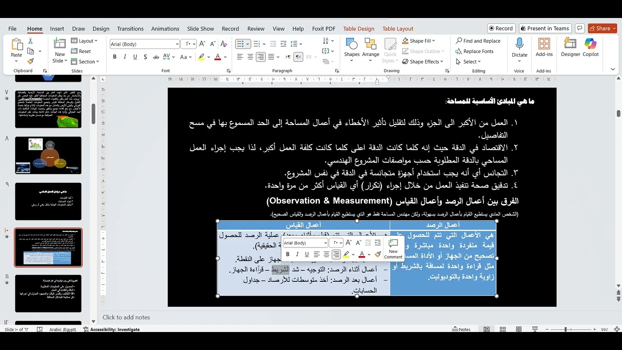Image resolution: width=622 pixels, height=350 pixels.
Task: Switch to the Transitions tab
Action: (130, 29)
